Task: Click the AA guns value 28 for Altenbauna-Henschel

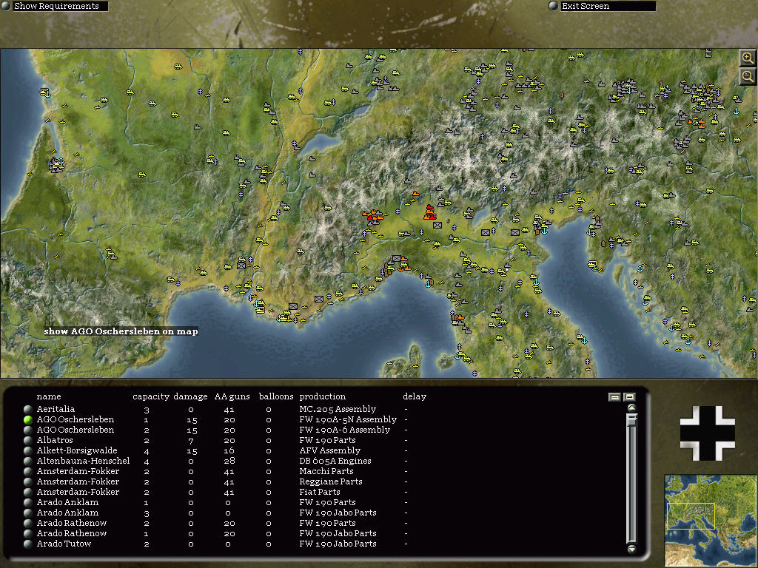Action: point(229,461)
